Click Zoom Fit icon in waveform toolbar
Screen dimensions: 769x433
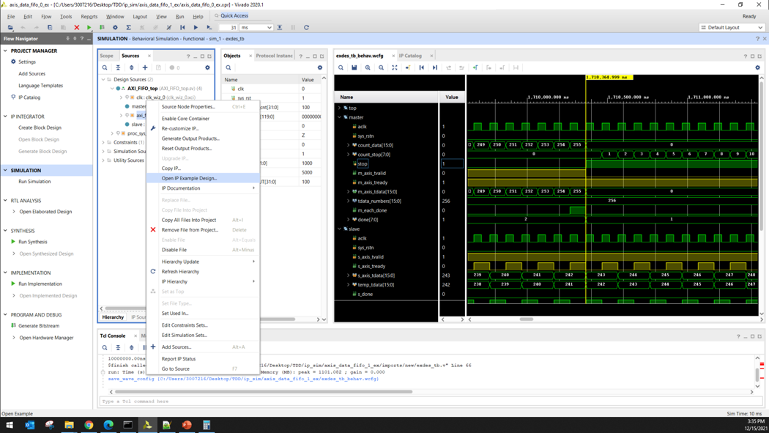(x=395, y=67)
